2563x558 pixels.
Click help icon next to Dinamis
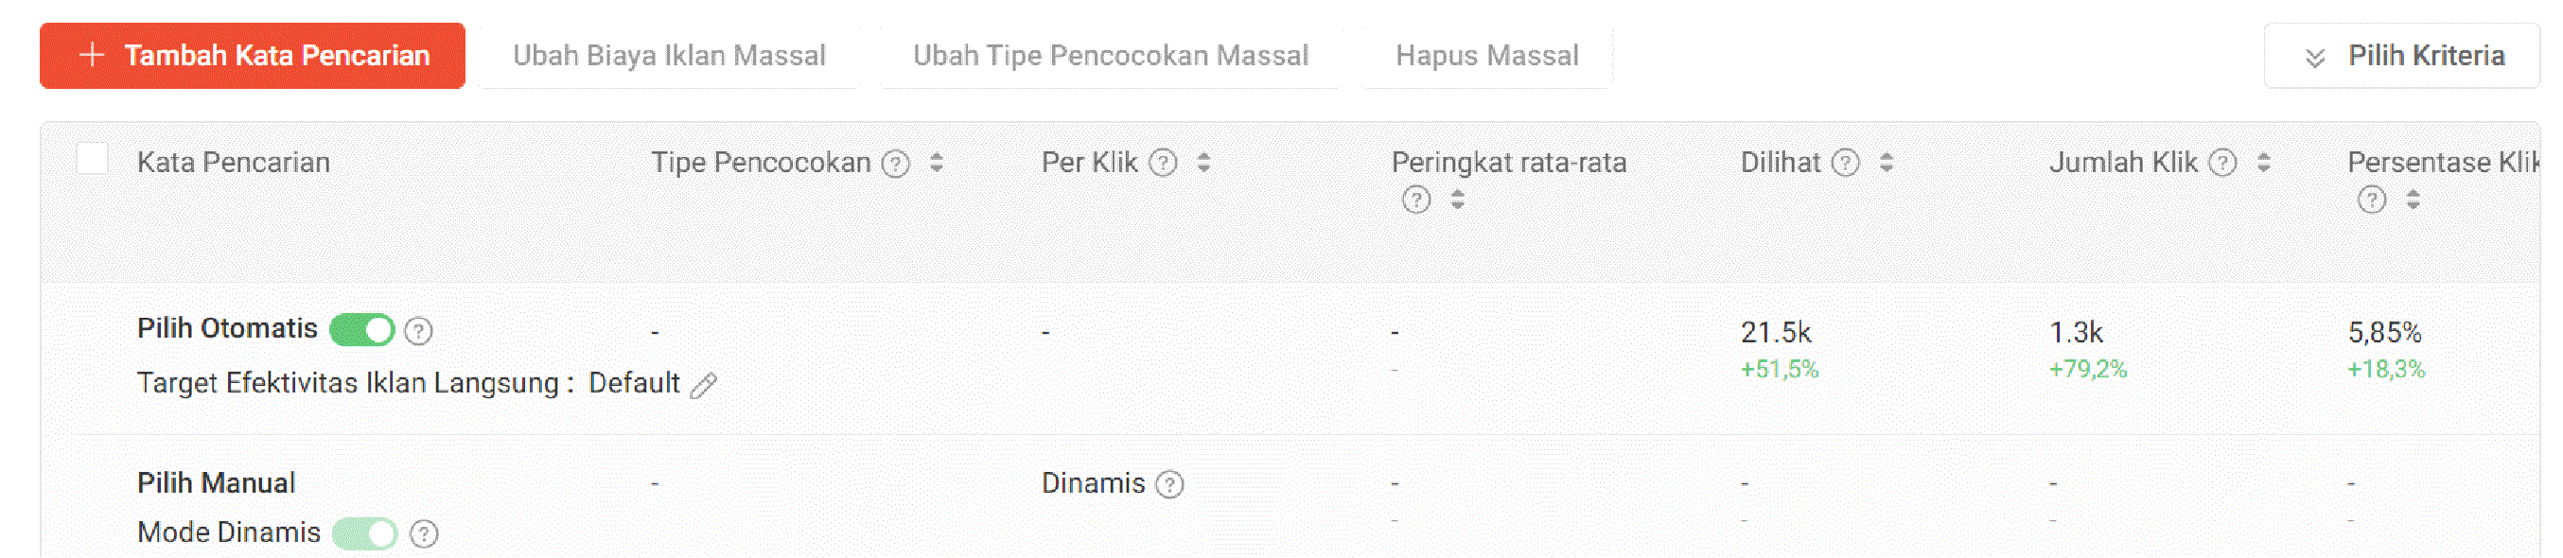pos(1170,484)
